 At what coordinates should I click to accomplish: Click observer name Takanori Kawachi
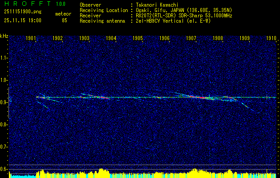click(157, 5)
